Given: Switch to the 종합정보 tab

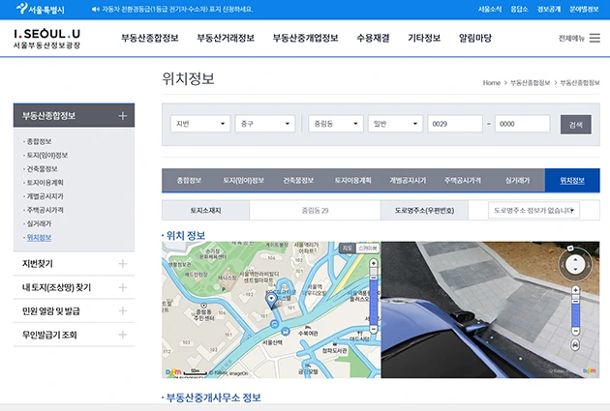Looking at the screenshot, I should pyautogui.click(x=189, y=180).
